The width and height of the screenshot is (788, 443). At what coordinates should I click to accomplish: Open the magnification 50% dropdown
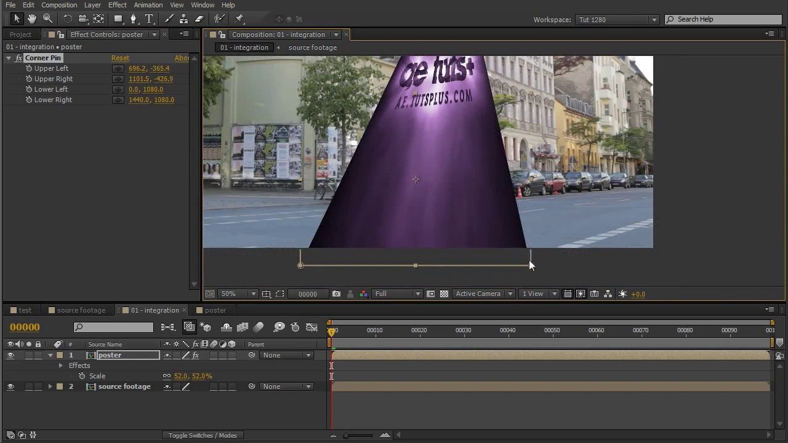[x=239, y=294]
